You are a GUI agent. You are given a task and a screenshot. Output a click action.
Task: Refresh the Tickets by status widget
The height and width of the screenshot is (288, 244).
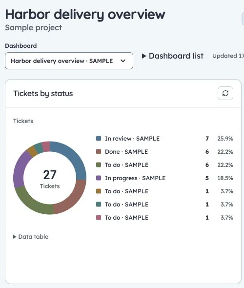(x=225, y=93)
